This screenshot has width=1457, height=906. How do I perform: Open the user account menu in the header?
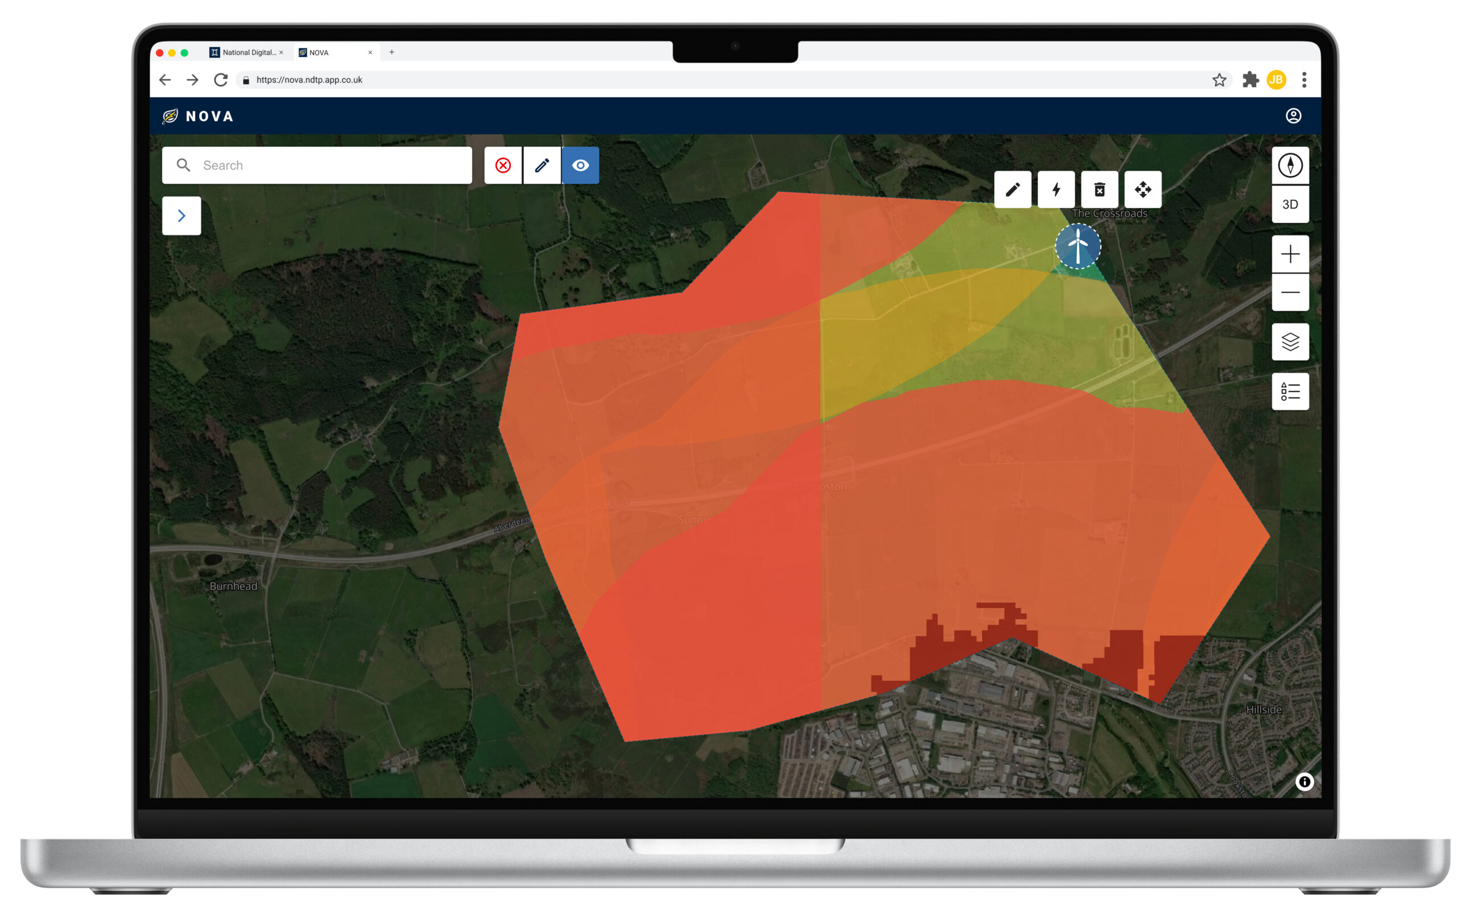[1293, 115]
